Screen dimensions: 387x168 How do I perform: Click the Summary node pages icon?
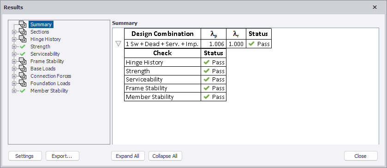click(23, 24)
